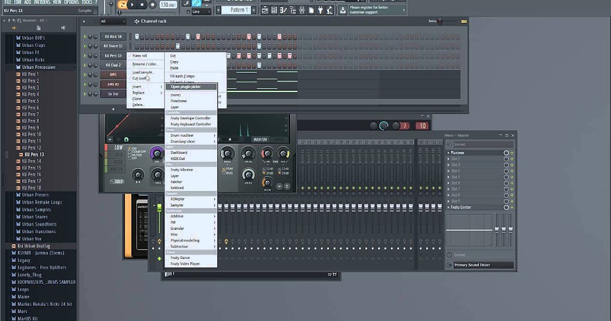Open the Channel rack group filter dropdown All
This screenshot has width=611, height=321.
tap(113, 21)
